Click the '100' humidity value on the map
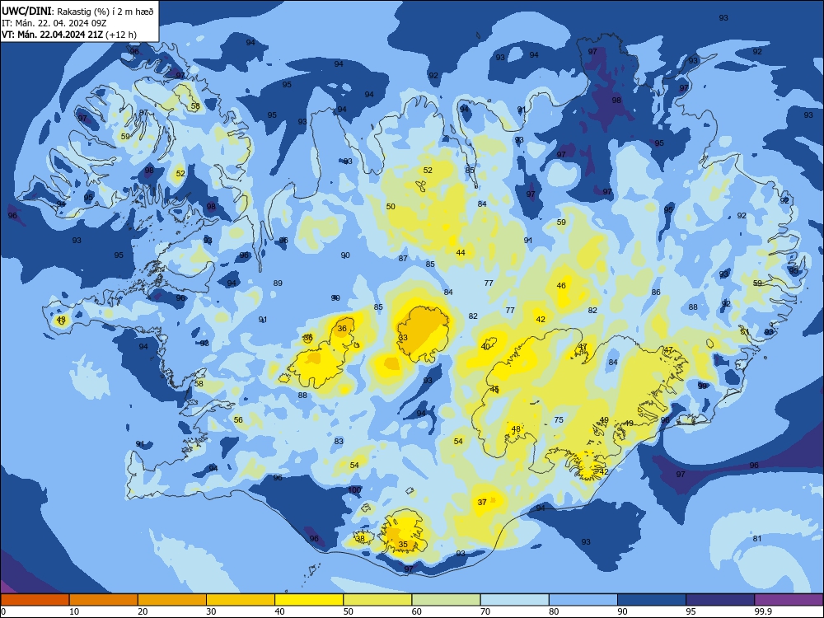 pyautogui.click(x=354, y=489)
